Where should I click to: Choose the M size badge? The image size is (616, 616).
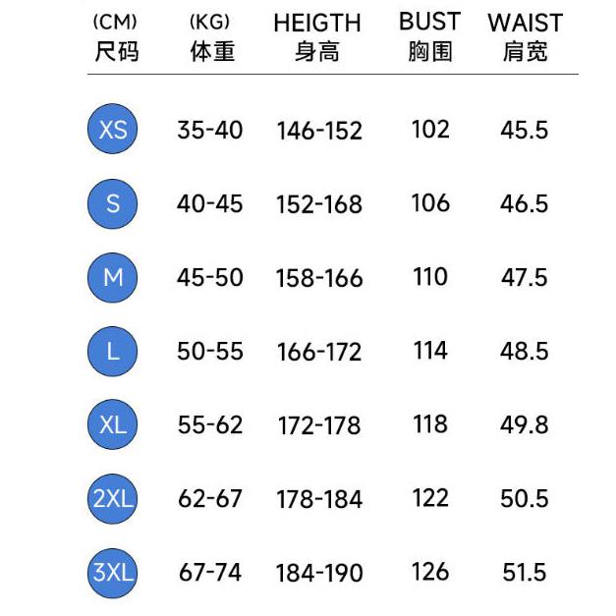(113, 277)
